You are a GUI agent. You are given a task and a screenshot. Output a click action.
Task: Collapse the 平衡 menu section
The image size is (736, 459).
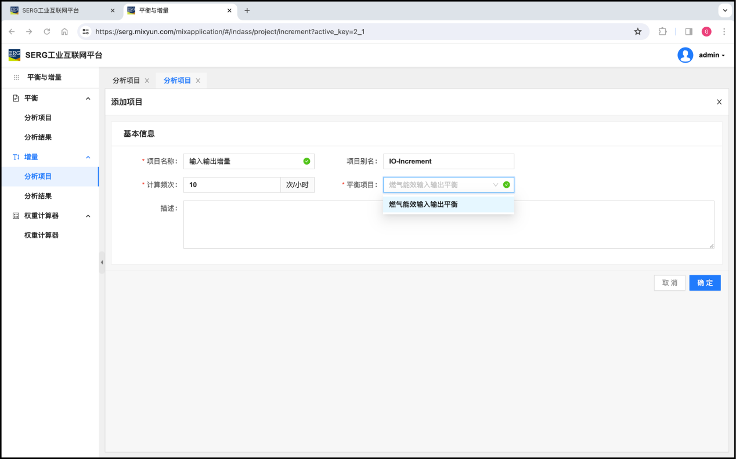point(88,99)
